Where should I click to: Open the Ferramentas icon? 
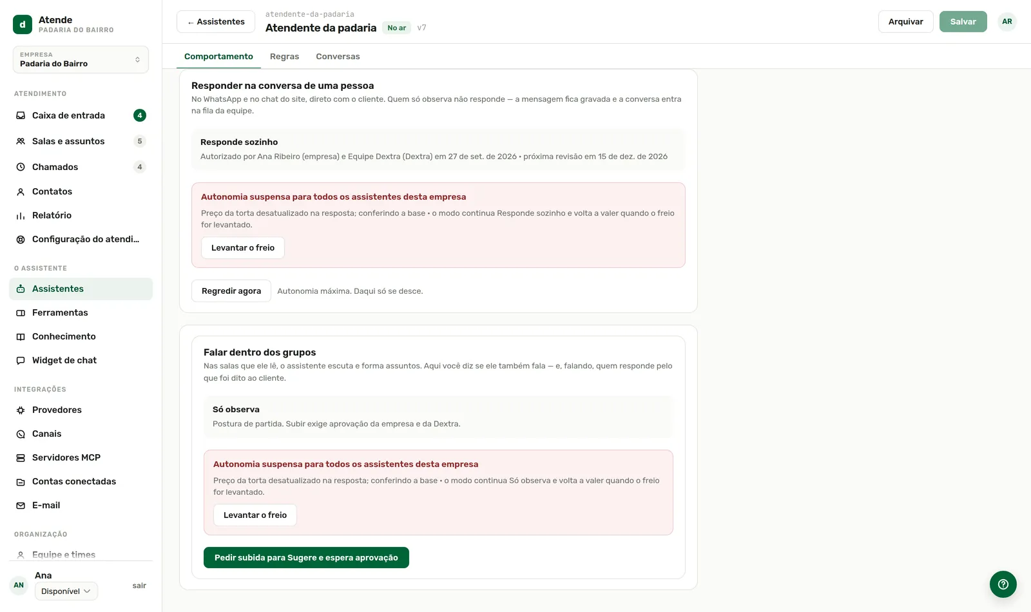[x=21, y=312]
